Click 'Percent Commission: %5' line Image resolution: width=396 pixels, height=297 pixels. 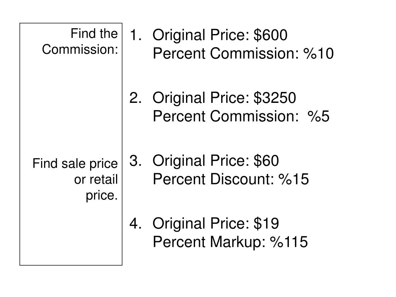click(241, 116)
